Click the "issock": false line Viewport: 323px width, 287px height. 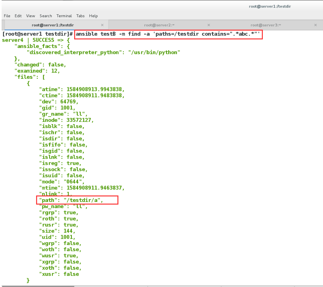[x=63, y=169]
